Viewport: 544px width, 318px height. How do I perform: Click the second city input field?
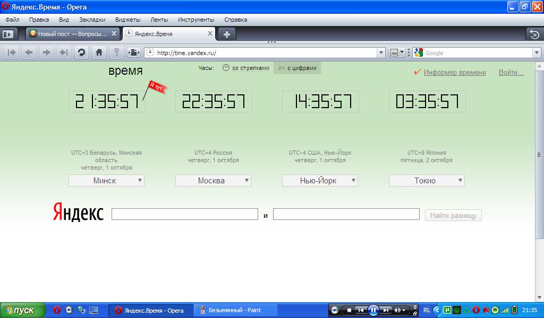[346, 214]
